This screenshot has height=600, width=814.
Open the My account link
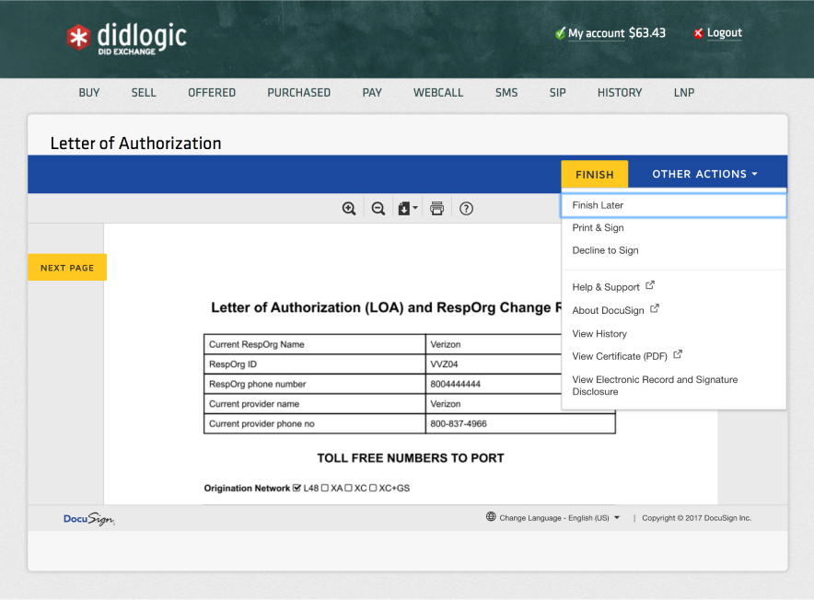(596, 33)
